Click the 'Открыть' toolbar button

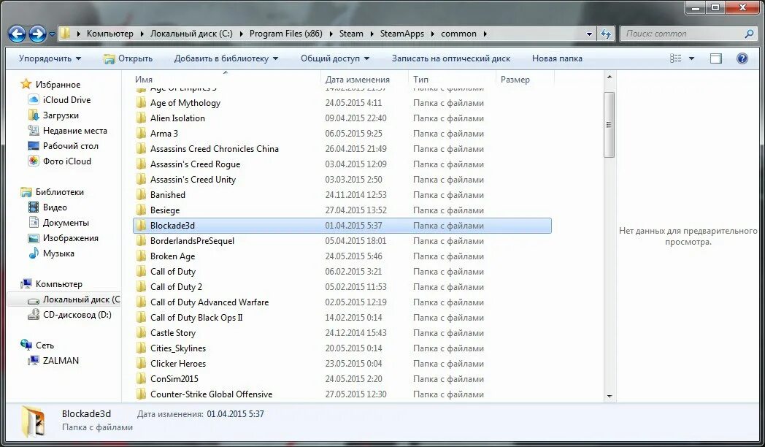pyautogui.click(x=128, y=58)
